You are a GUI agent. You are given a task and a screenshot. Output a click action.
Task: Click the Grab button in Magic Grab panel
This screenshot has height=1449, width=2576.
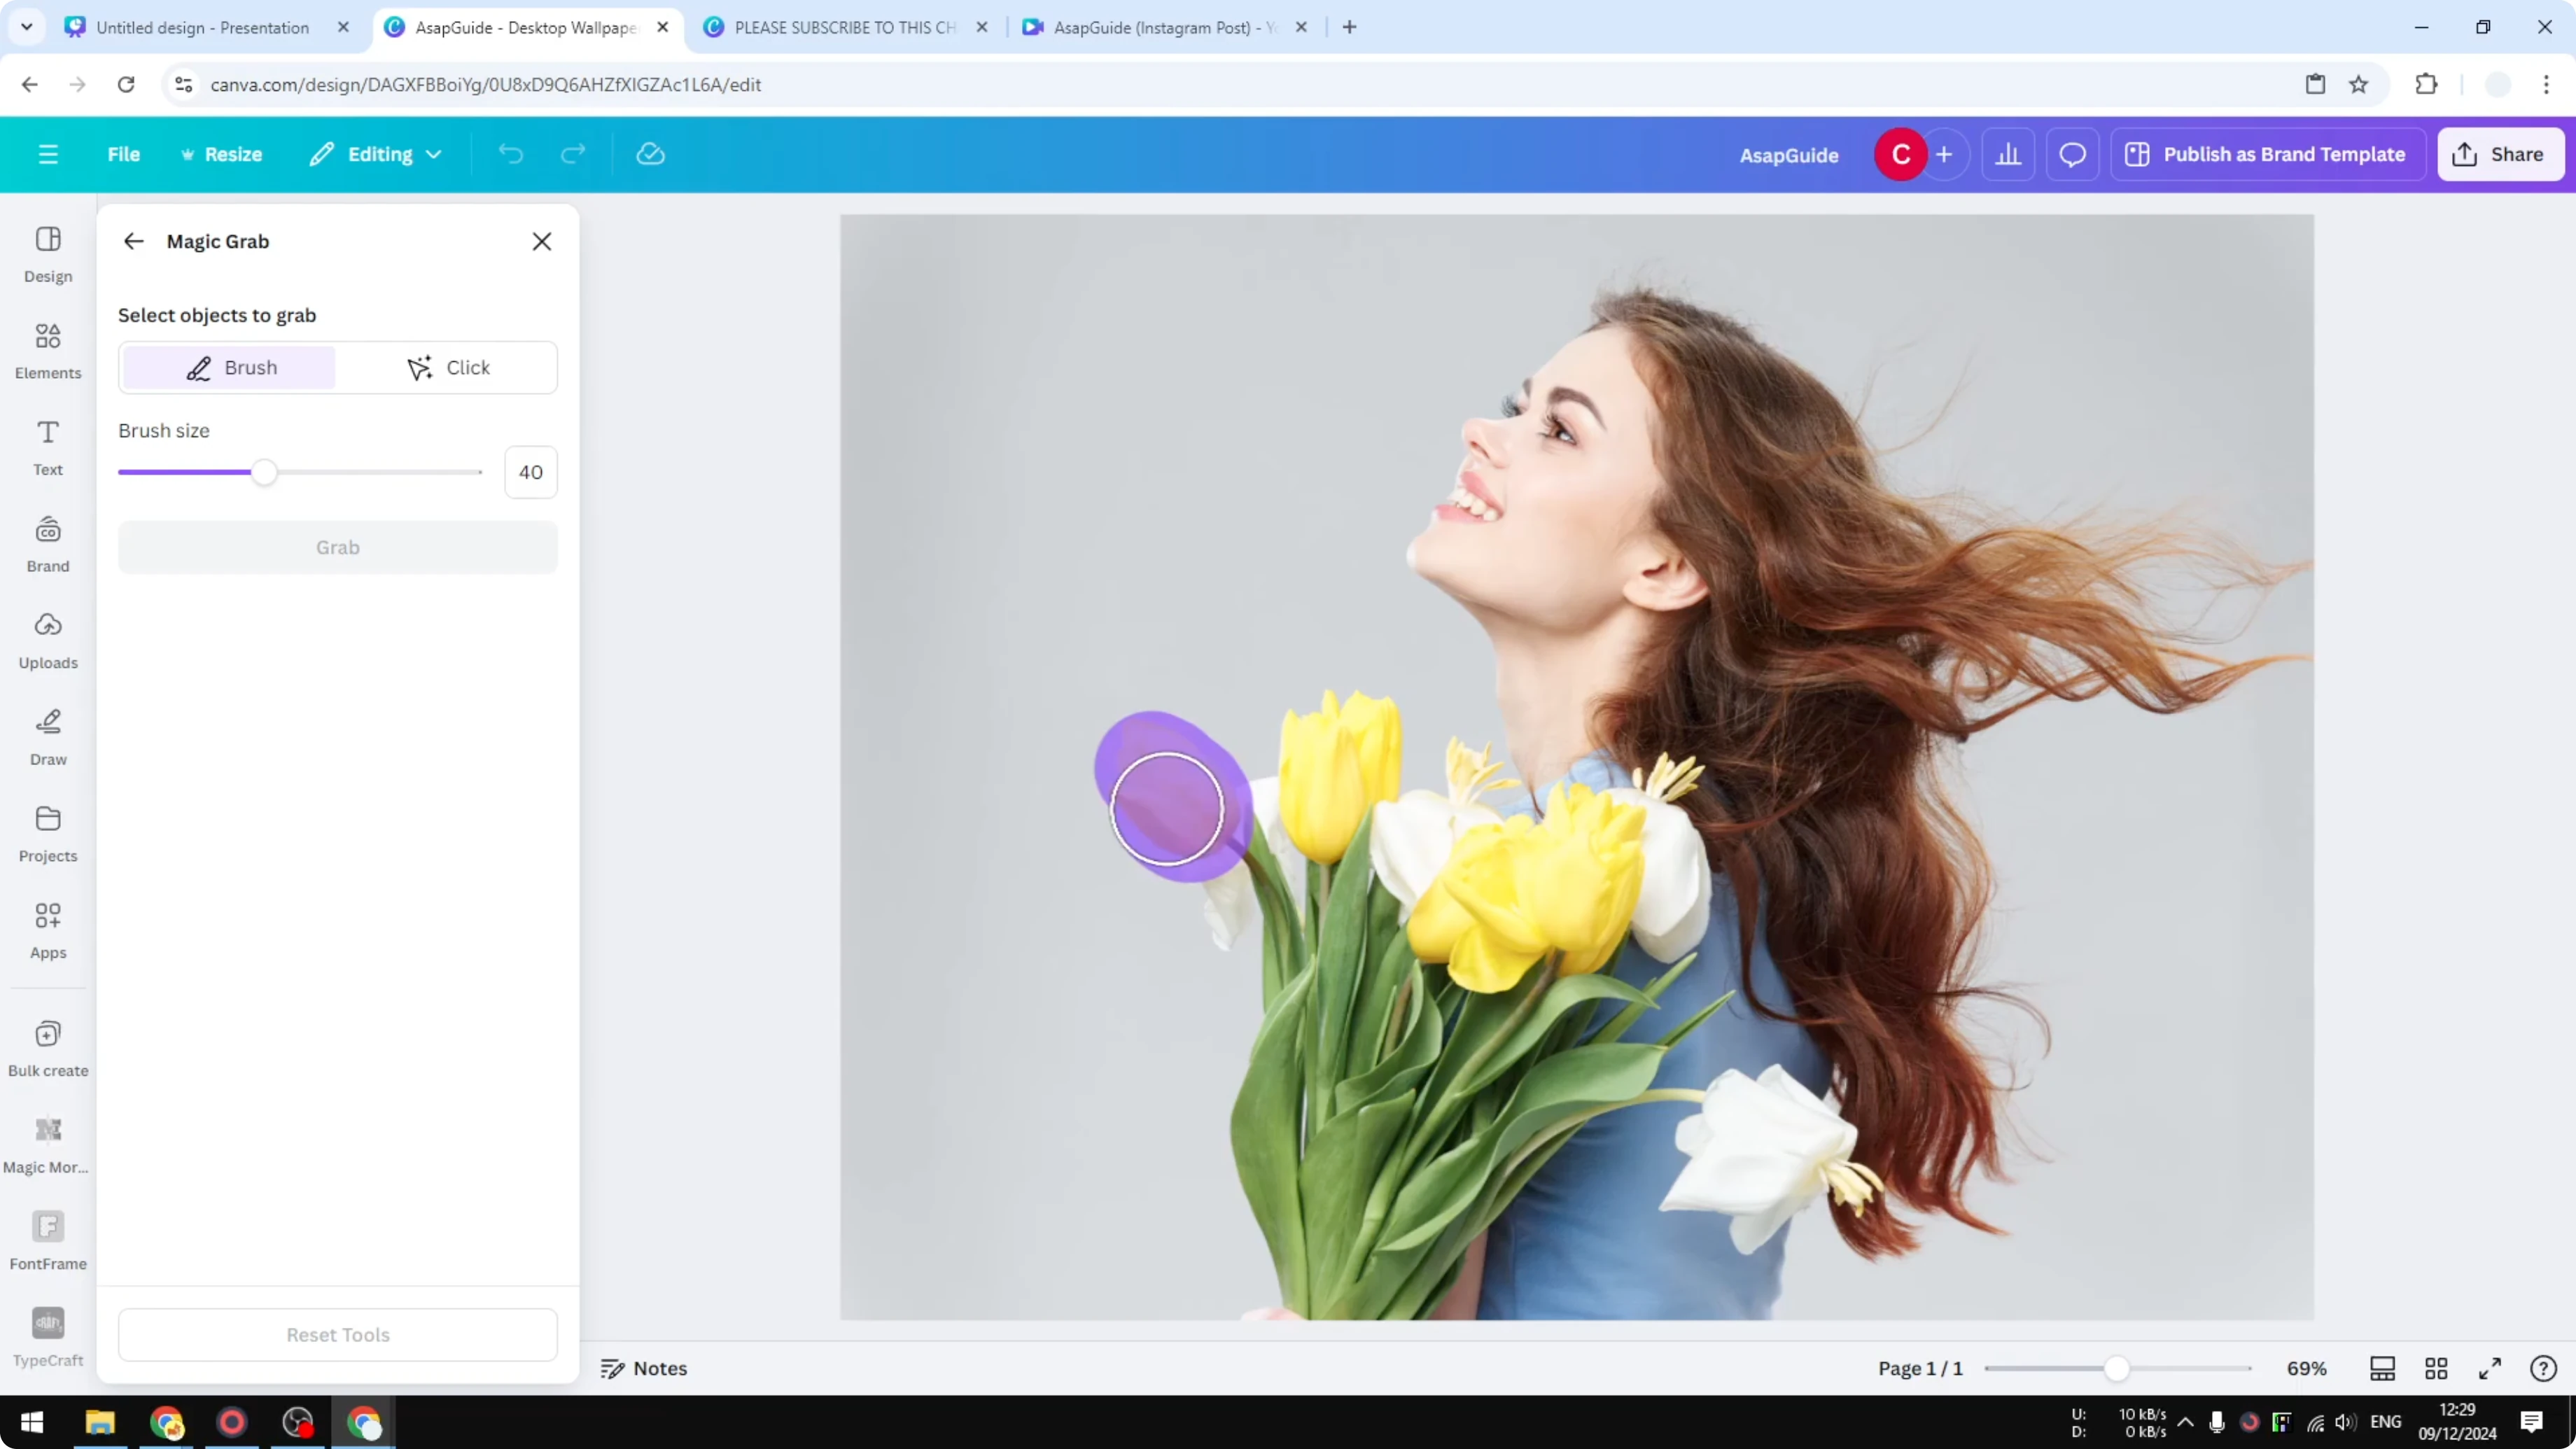tap(337, 546)
